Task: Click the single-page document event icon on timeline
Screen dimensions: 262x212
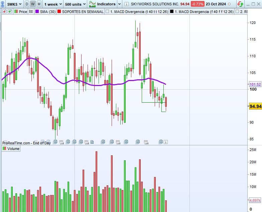Action: 92,142
